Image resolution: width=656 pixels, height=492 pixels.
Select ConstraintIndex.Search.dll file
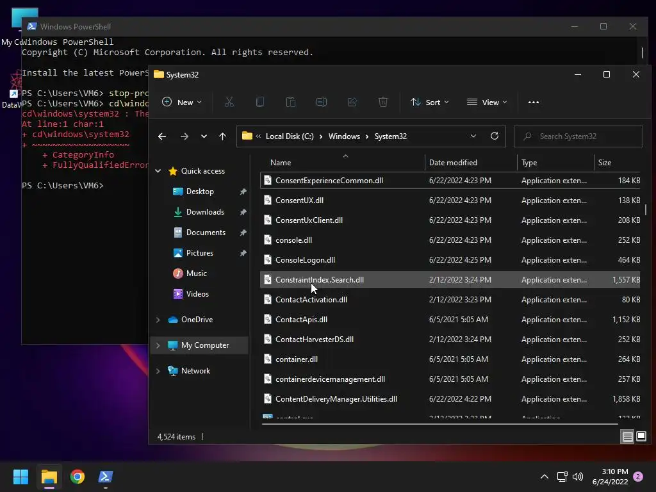click(x=450, y=280)
